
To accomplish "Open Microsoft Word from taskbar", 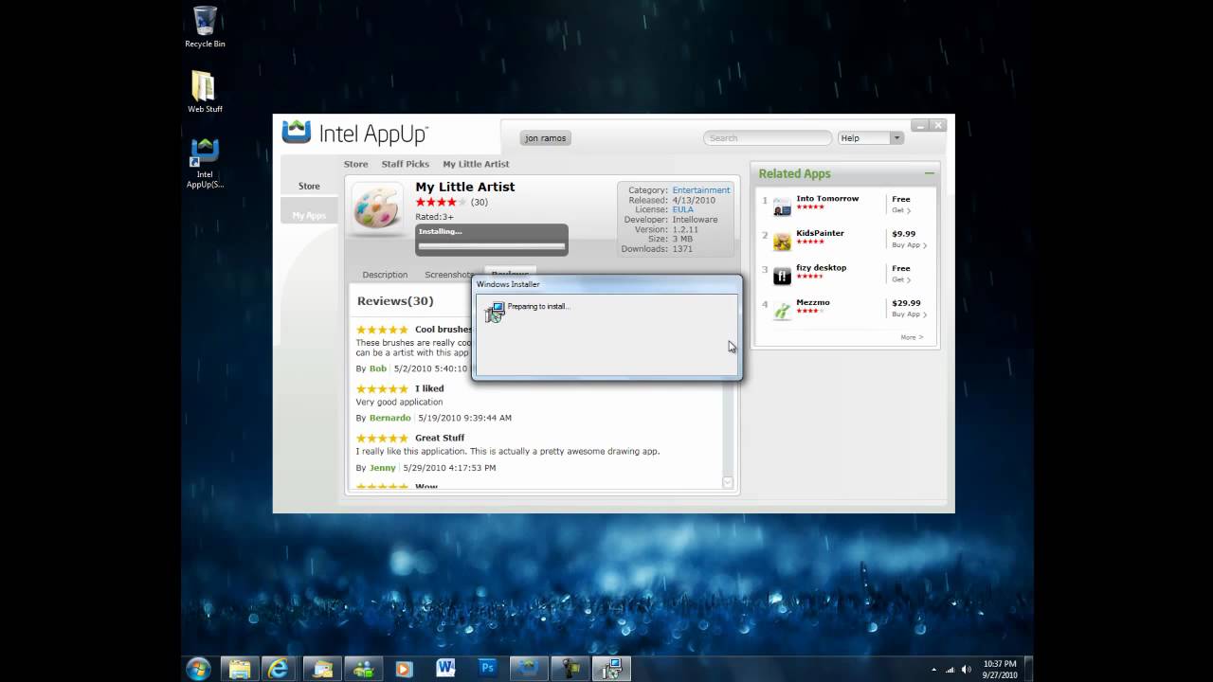I will pos(445,668).
